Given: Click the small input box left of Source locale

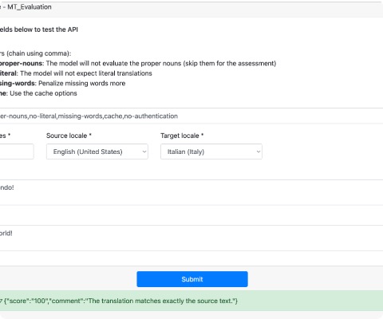Looking at the screenshot, I should click(17, 152).
